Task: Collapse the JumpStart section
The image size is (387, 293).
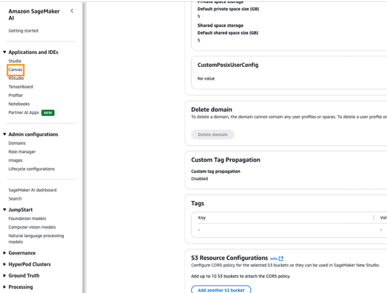Action: [4, 210]
